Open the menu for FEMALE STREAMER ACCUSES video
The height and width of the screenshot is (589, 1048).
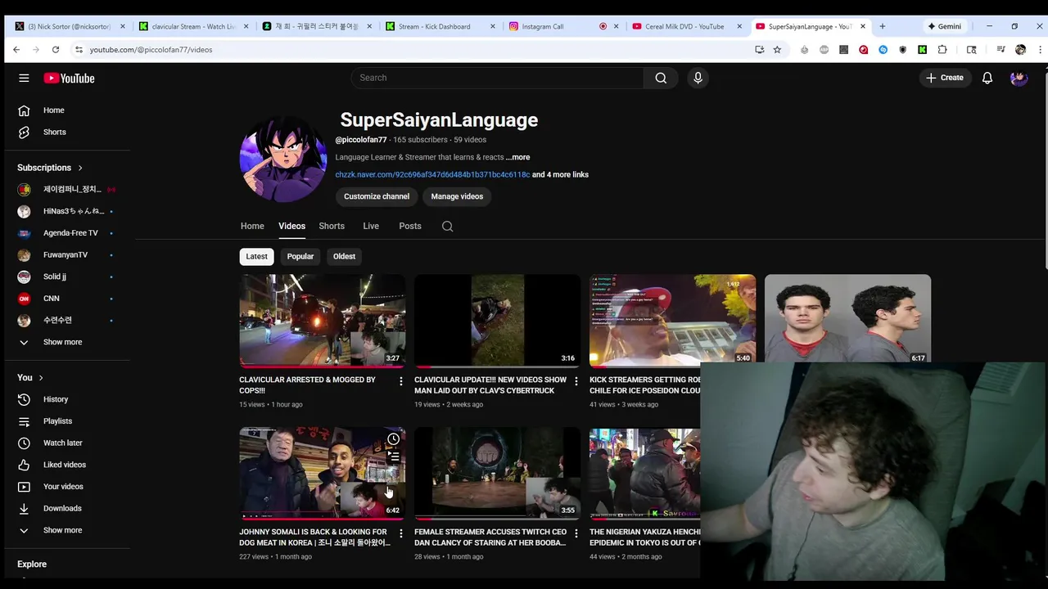(x=576, y=533)
